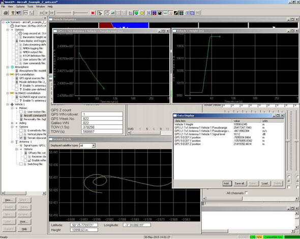Toggle the Barometric height checkbox
Screen dimensions: 300x239
pos(17,37)
